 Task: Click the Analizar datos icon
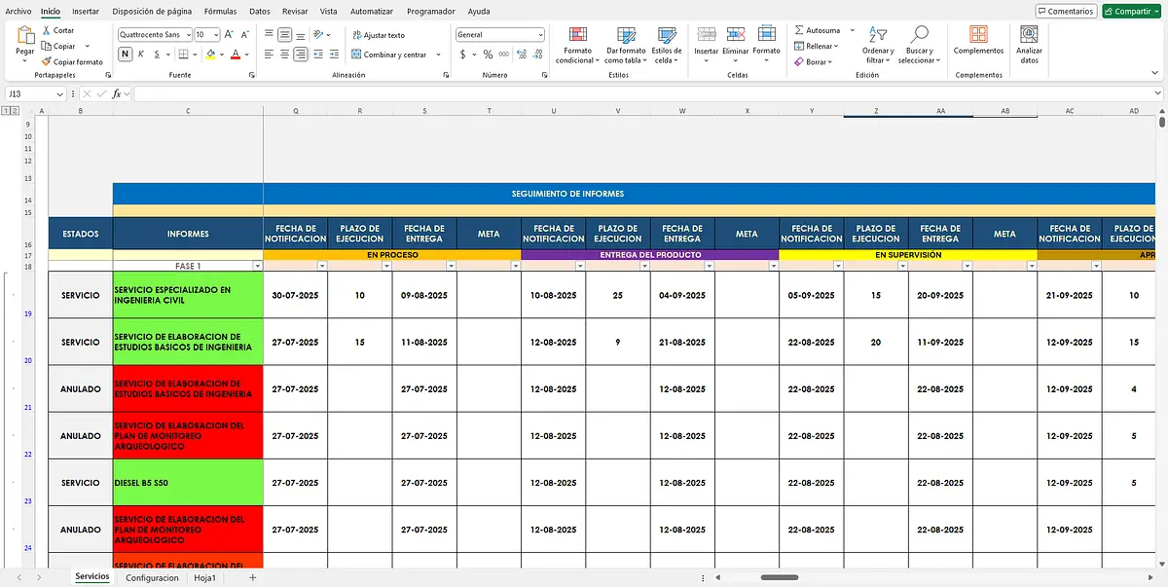click(x=1029, y=33)
